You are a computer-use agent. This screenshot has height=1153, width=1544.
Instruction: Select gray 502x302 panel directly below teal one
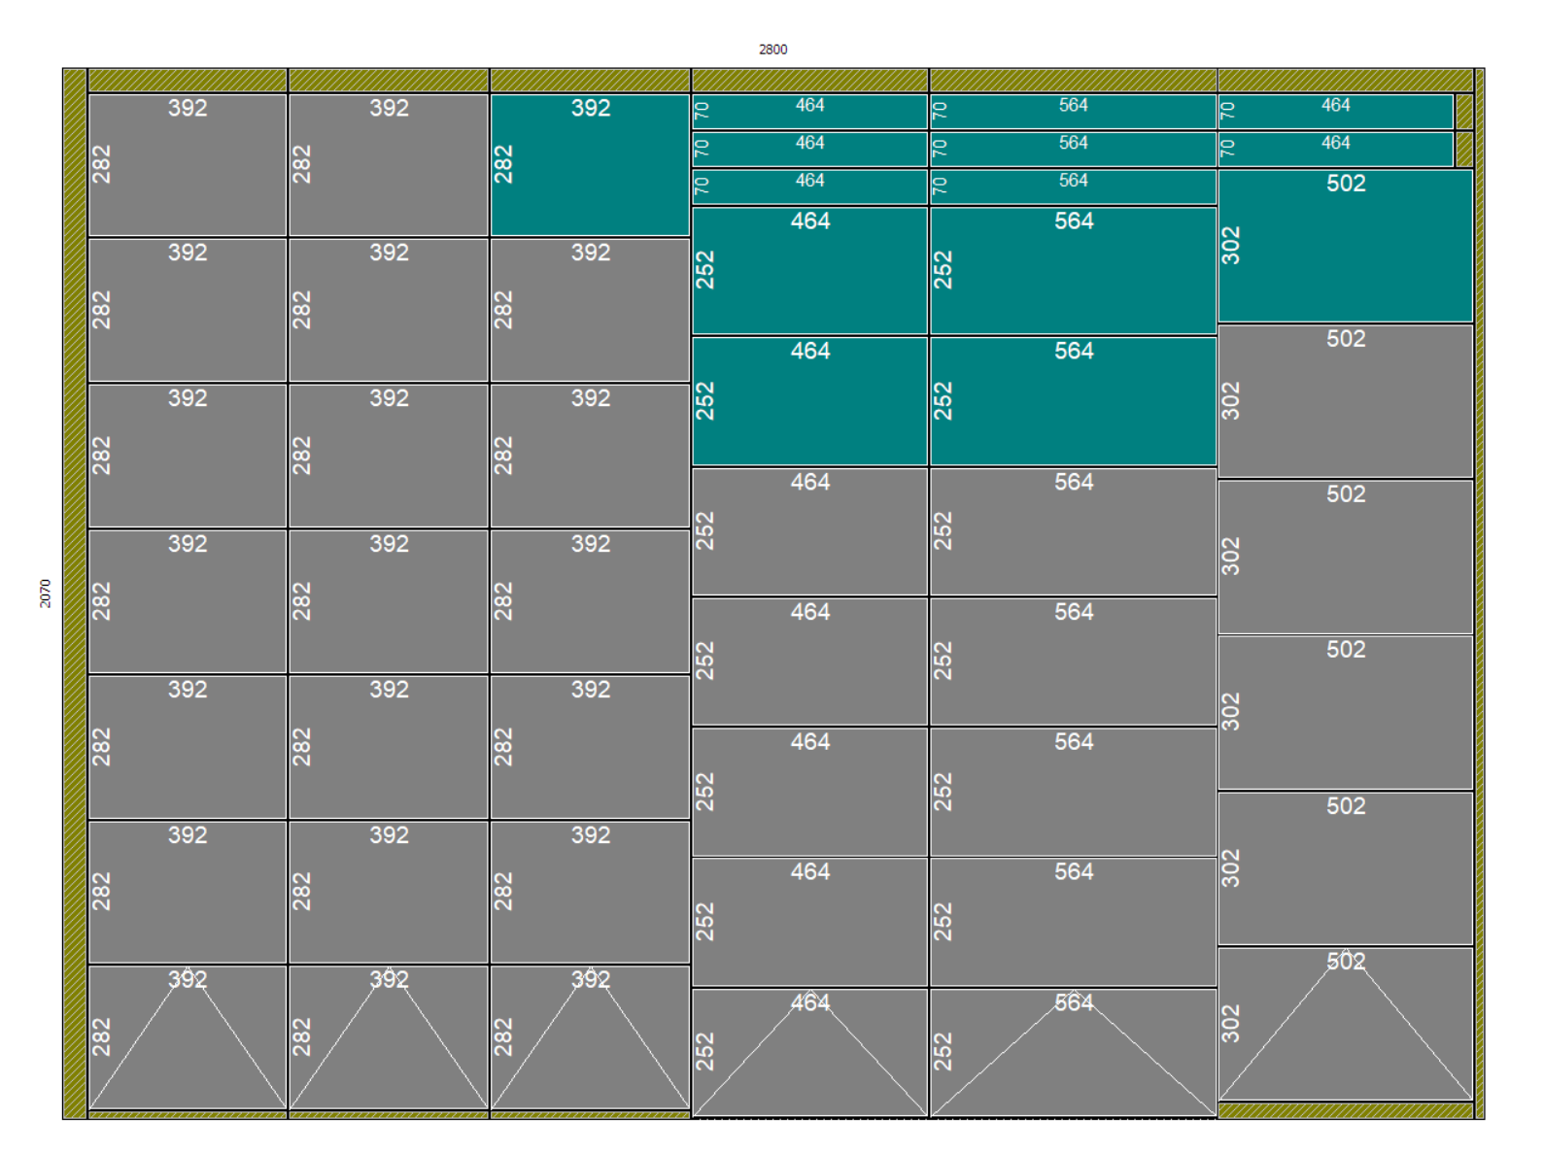click(1345, 401)
